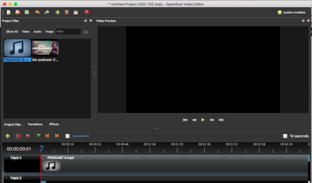Save the project using the toolbar icon
The image size is (312, 183).
(27, 12)
